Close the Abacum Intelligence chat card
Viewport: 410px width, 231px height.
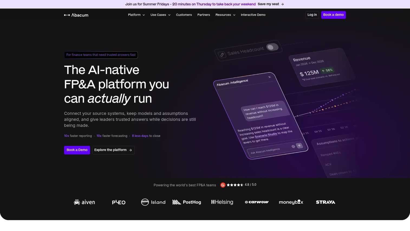269,77
